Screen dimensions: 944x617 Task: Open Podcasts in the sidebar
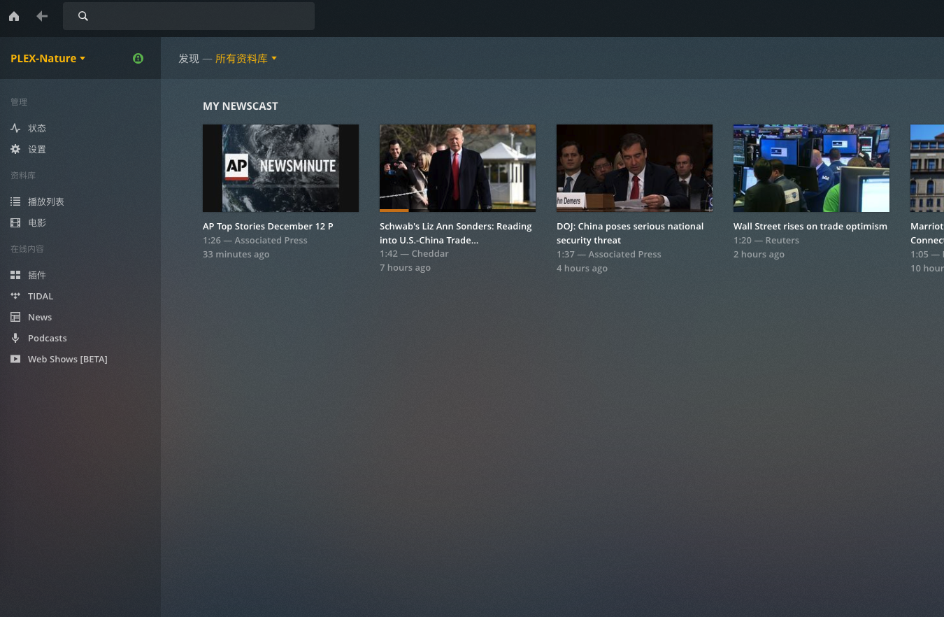[x=48, y=338]
